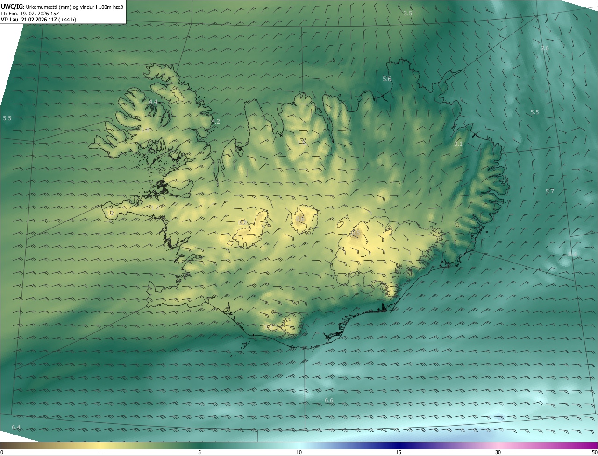Click the map value label "6.6"

[x=329, y=401]
